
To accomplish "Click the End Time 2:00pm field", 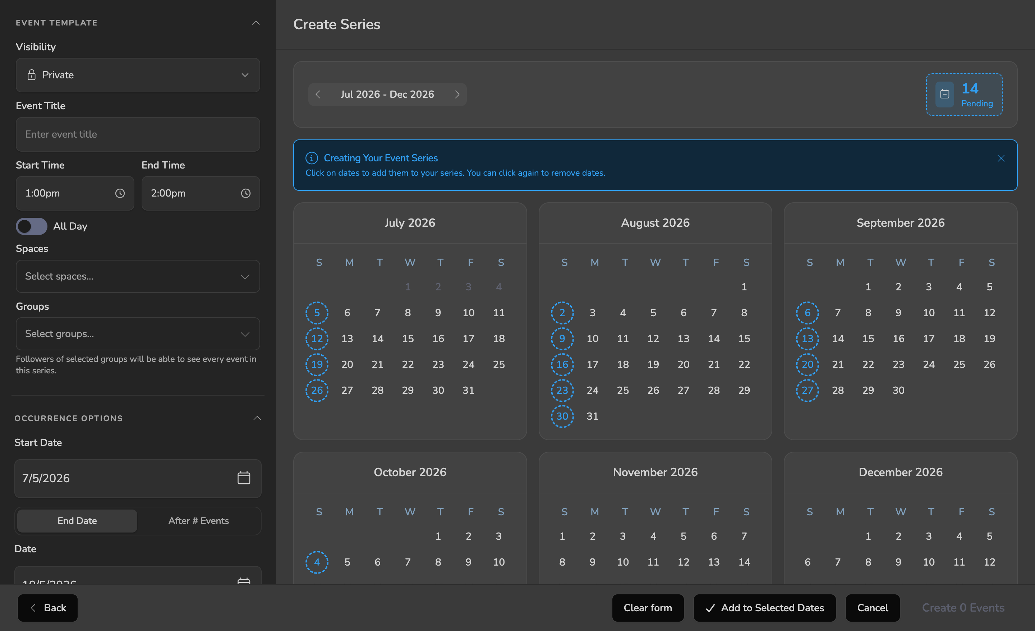I will (x=201, y=193).
